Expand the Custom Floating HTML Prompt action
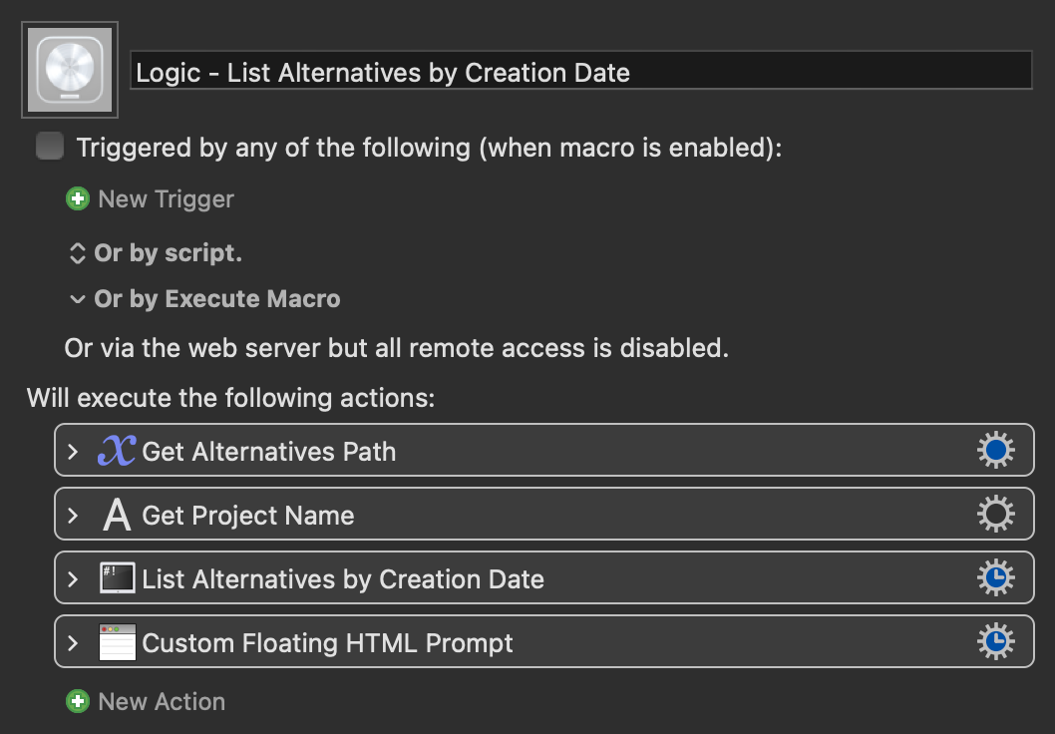The height and width of the screenshot is (734, 1055). coord(74,643)
